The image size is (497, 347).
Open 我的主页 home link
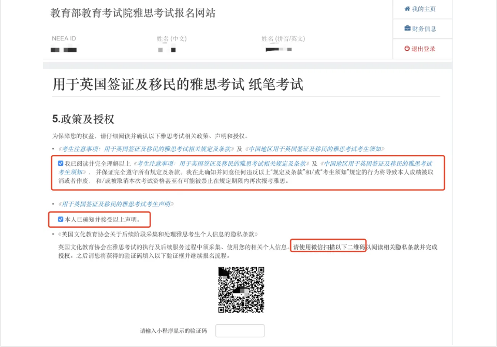pyautogui.click(x=420, y=9)
